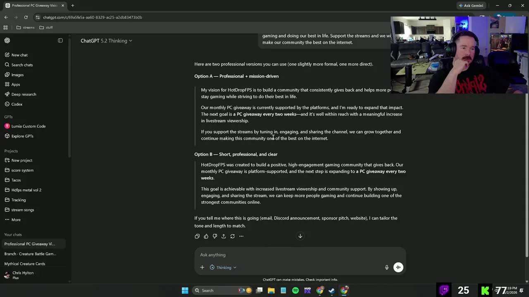Open the Professional PC Giveaway chat
529x297 pixels.
[x=33, y=244]
